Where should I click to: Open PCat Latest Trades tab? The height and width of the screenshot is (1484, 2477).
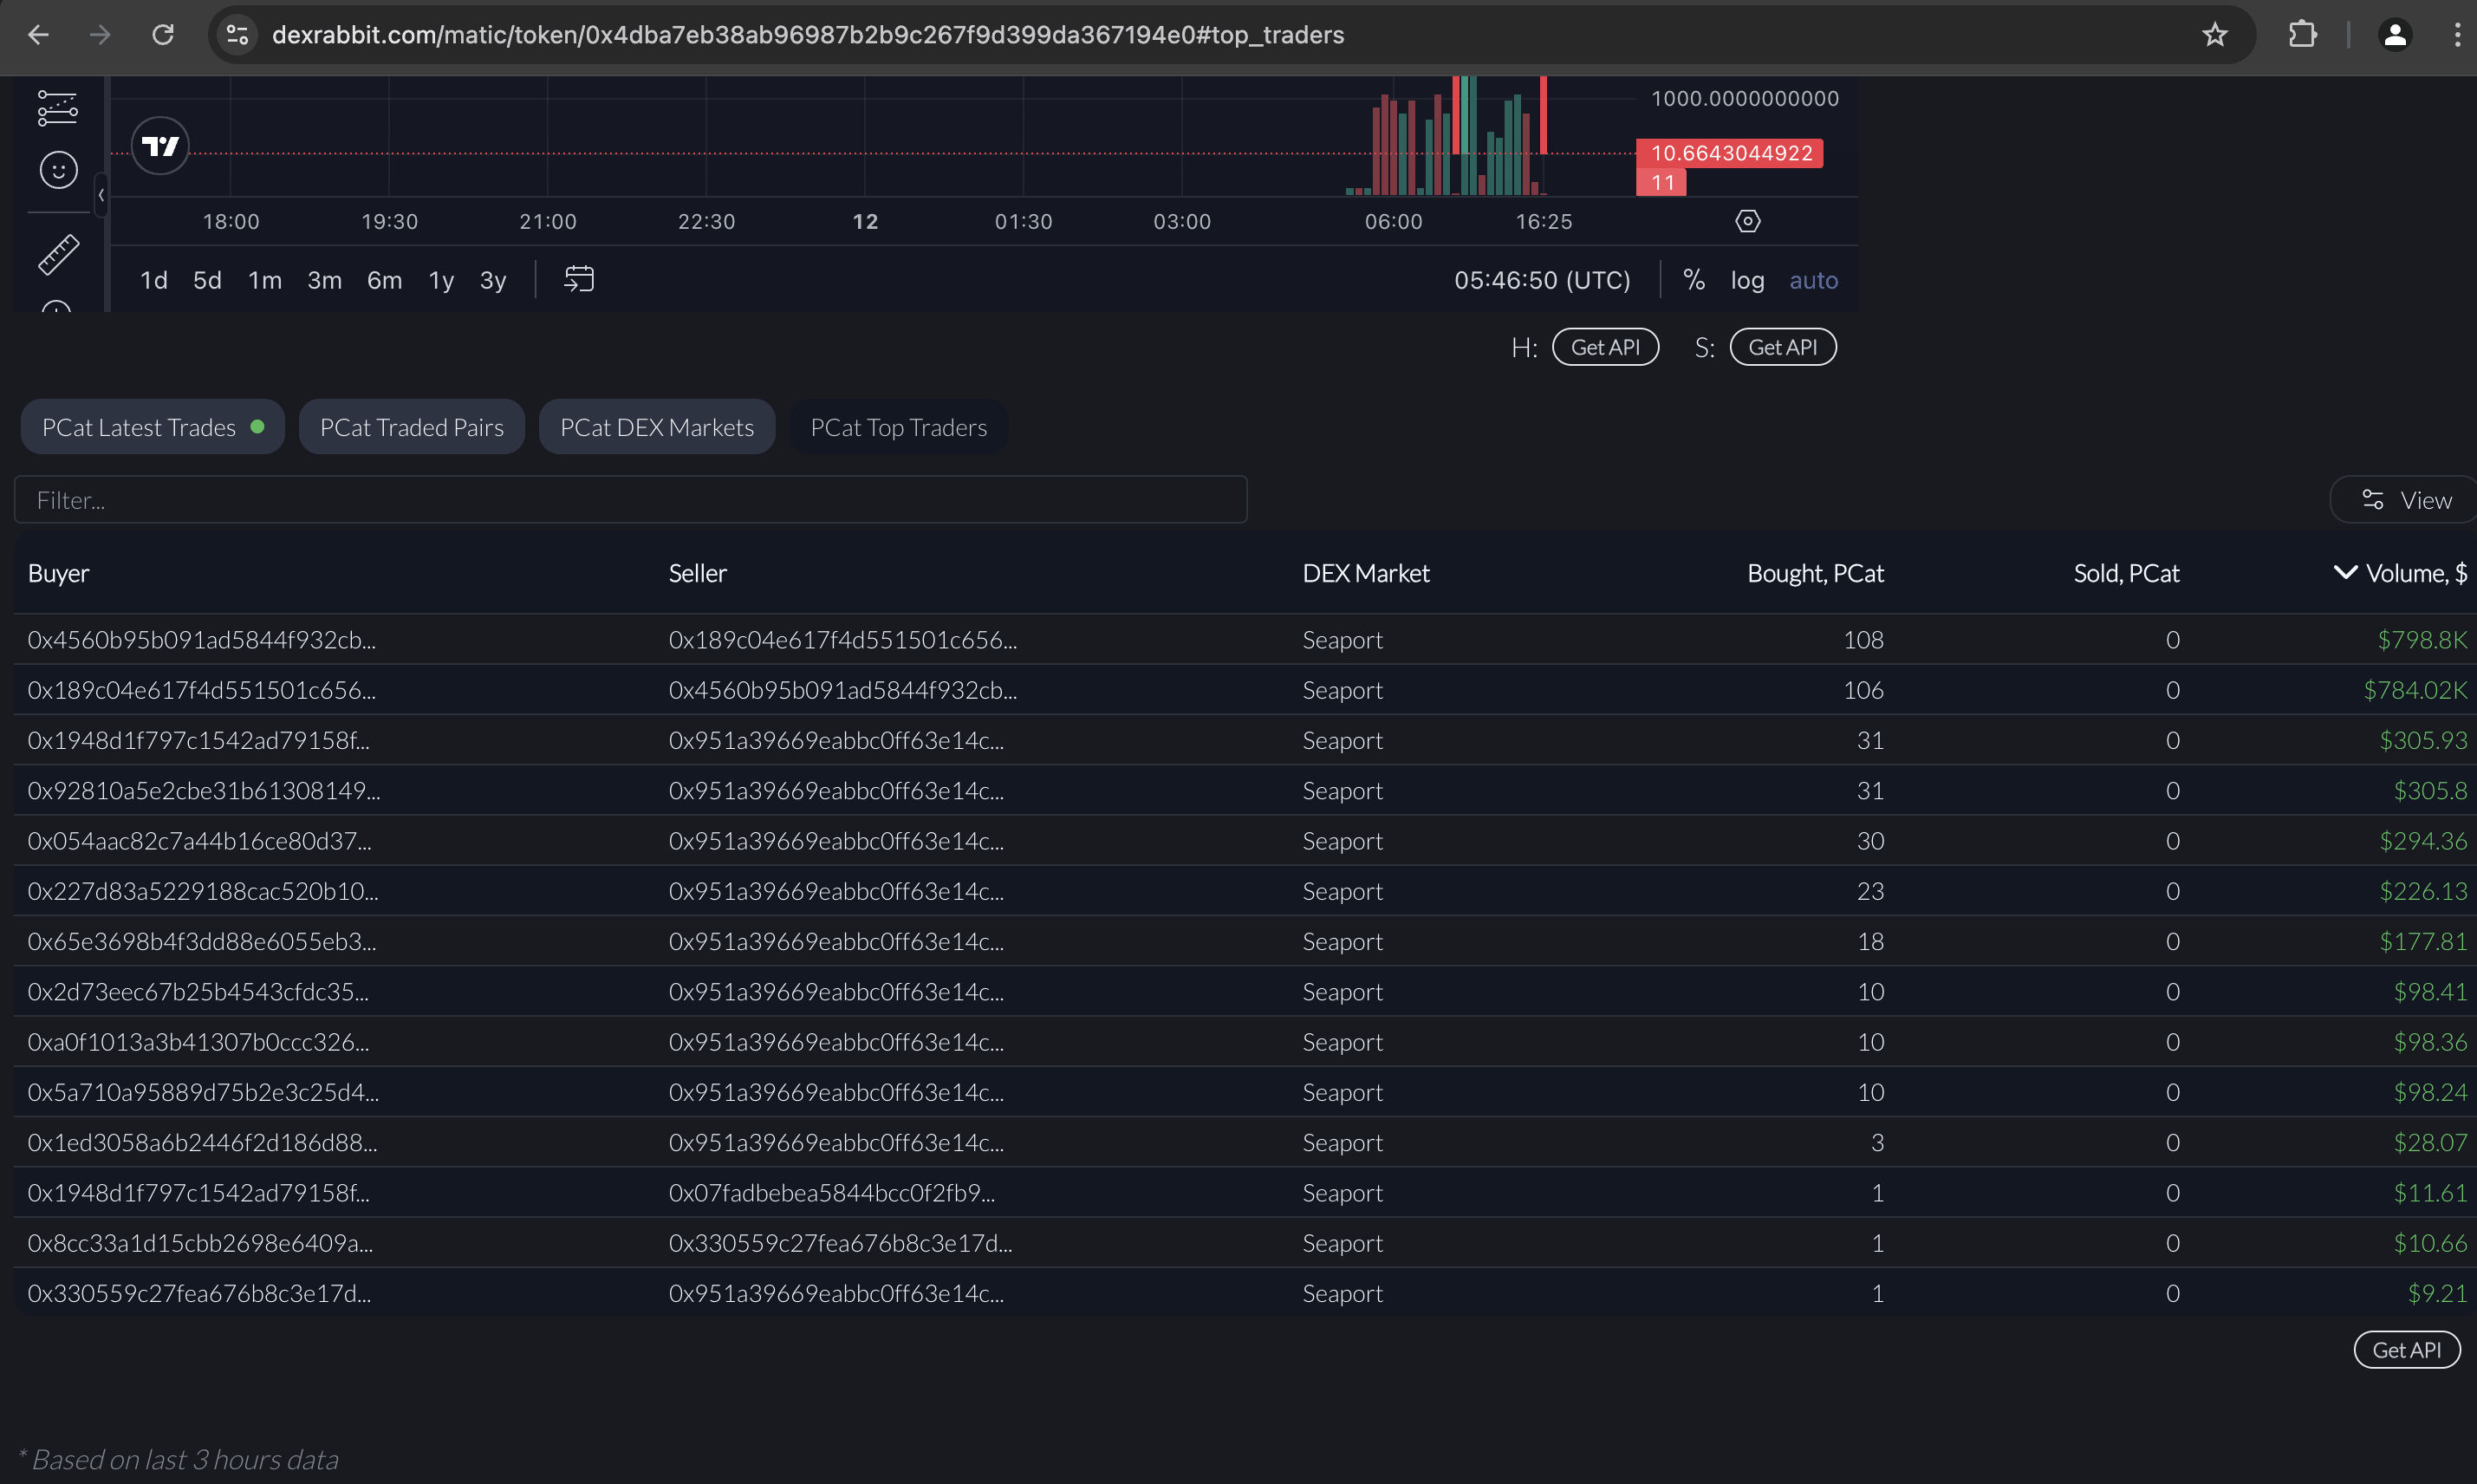[x=152, y=427]
